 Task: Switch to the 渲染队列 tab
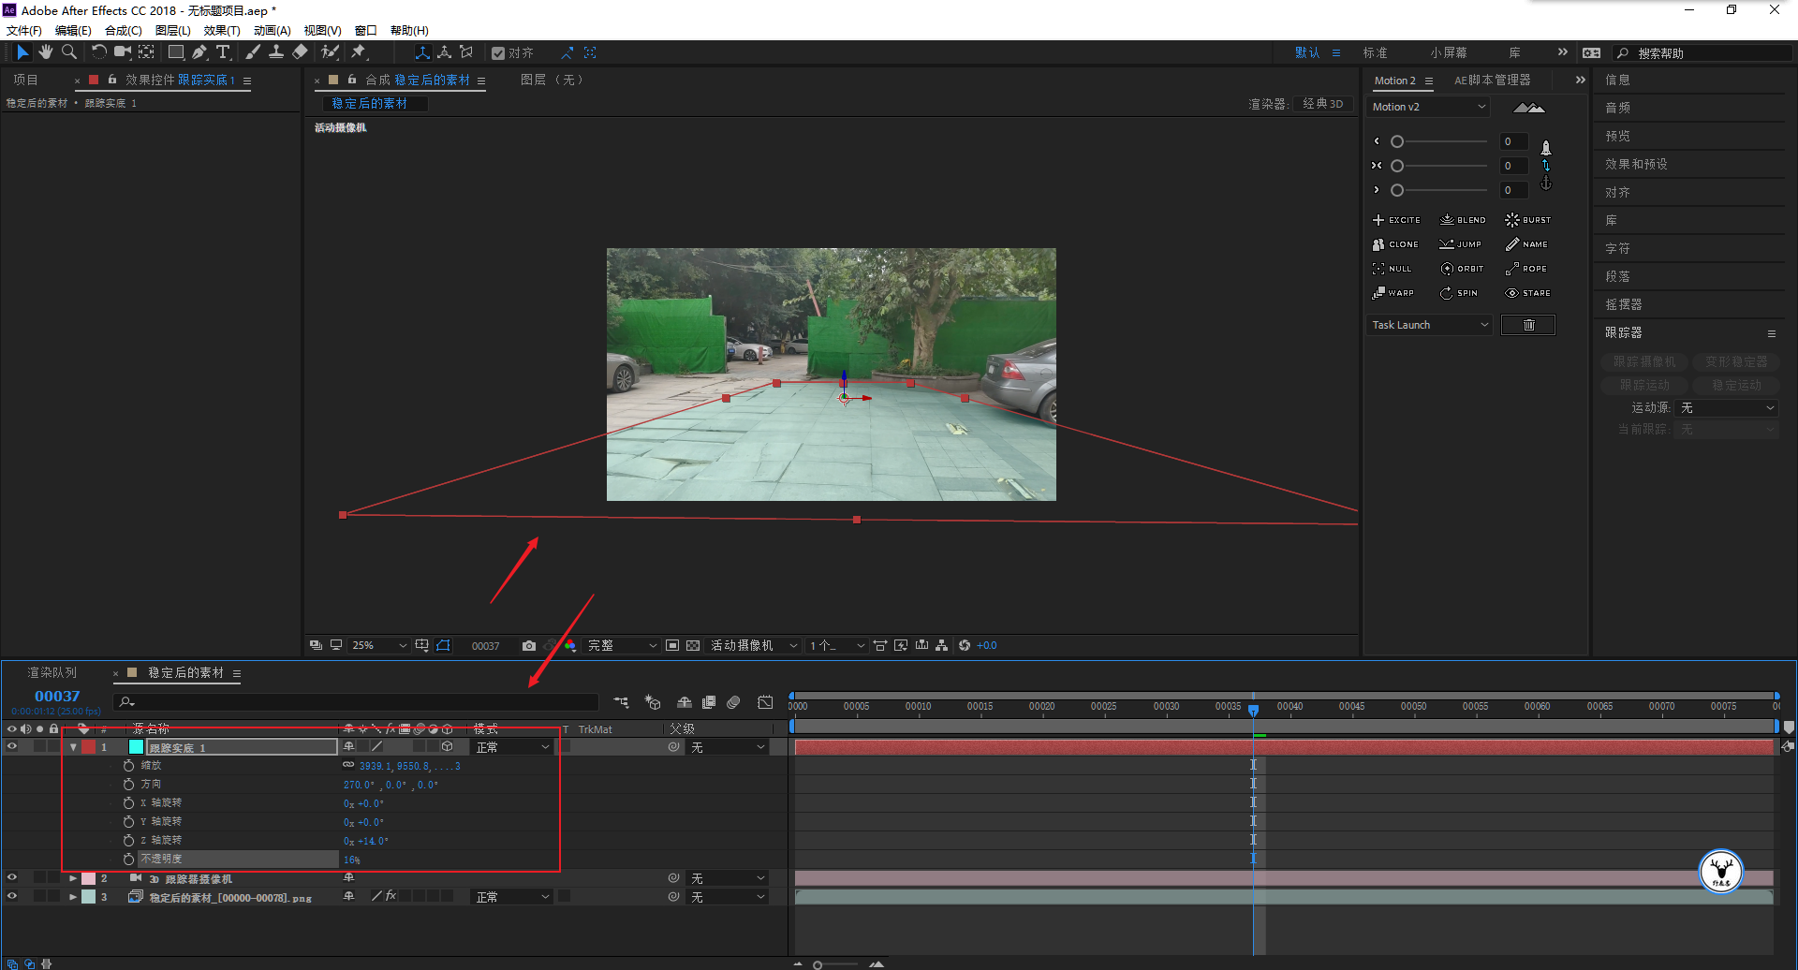[52, 673]
